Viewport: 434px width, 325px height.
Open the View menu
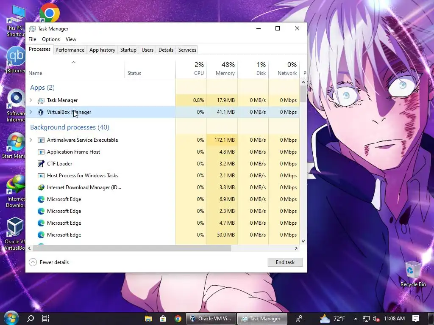(71, 39)
